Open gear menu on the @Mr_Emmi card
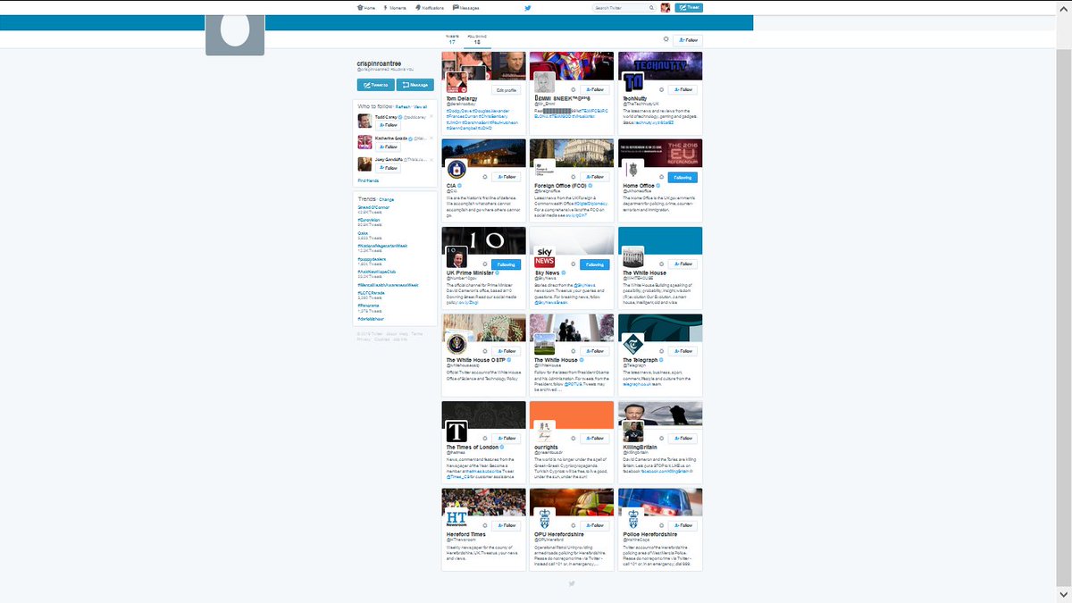The width and height of the screenshot is (1072, 603). pos(572,90)
